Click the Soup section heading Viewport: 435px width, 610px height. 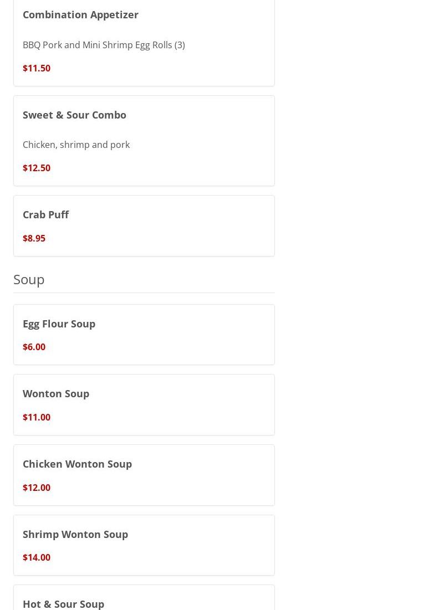tap(29, 279)
